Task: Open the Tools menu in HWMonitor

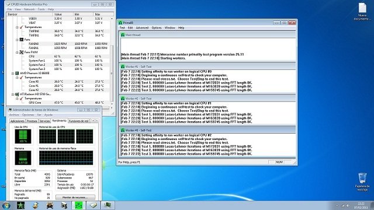Action: (x=41, y=9)
